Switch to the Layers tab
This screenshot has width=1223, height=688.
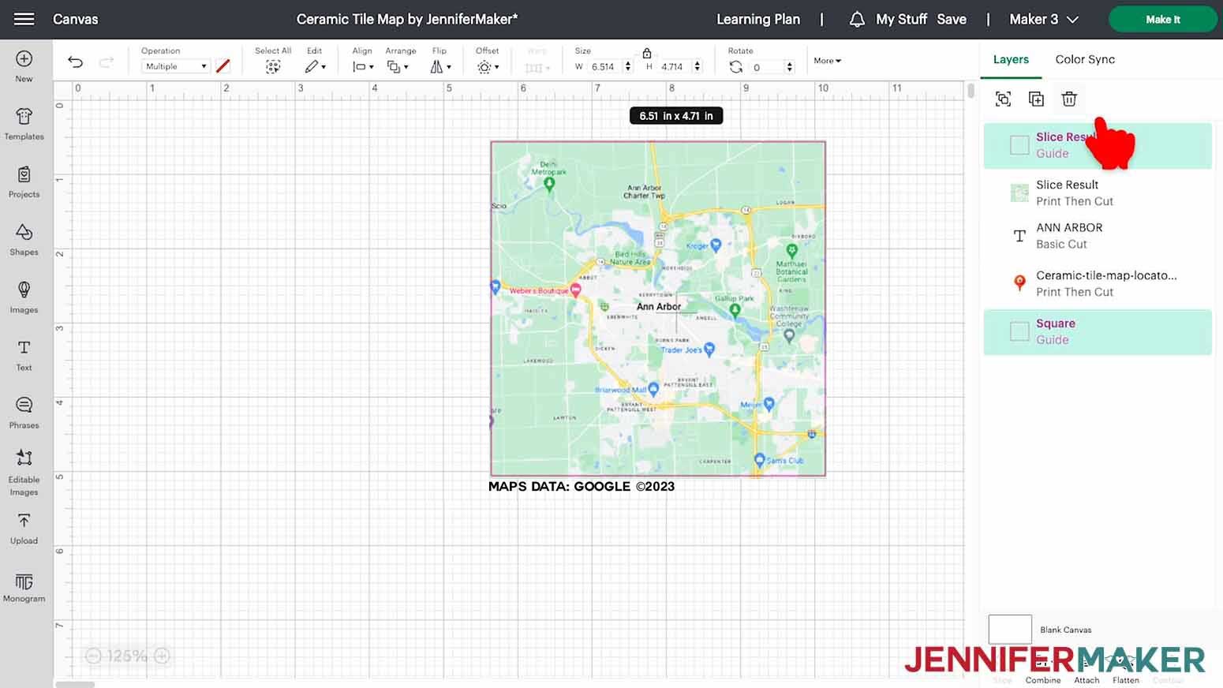point(1011,59)
